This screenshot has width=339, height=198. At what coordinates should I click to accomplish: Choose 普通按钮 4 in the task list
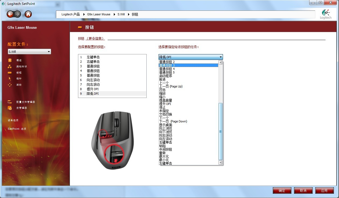189,69
